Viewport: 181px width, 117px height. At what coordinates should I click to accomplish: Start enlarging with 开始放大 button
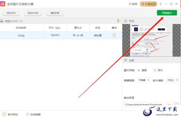click(x=167, y=13)
